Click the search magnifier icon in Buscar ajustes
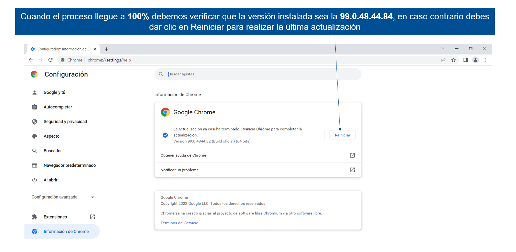The image size is (516, 252). (x=161, y=74)
